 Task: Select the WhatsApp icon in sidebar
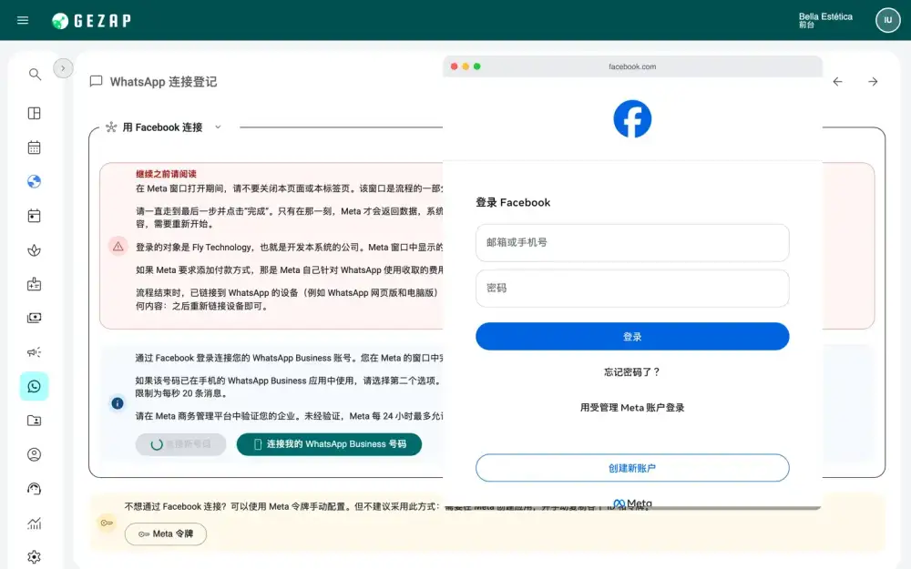35,386
